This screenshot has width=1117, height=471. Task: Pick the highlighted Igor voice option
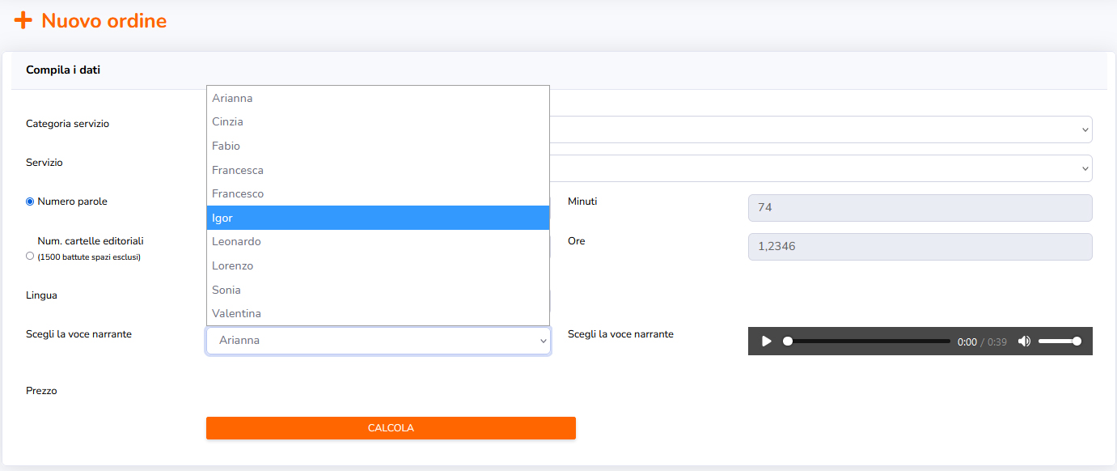click(378, 218)
